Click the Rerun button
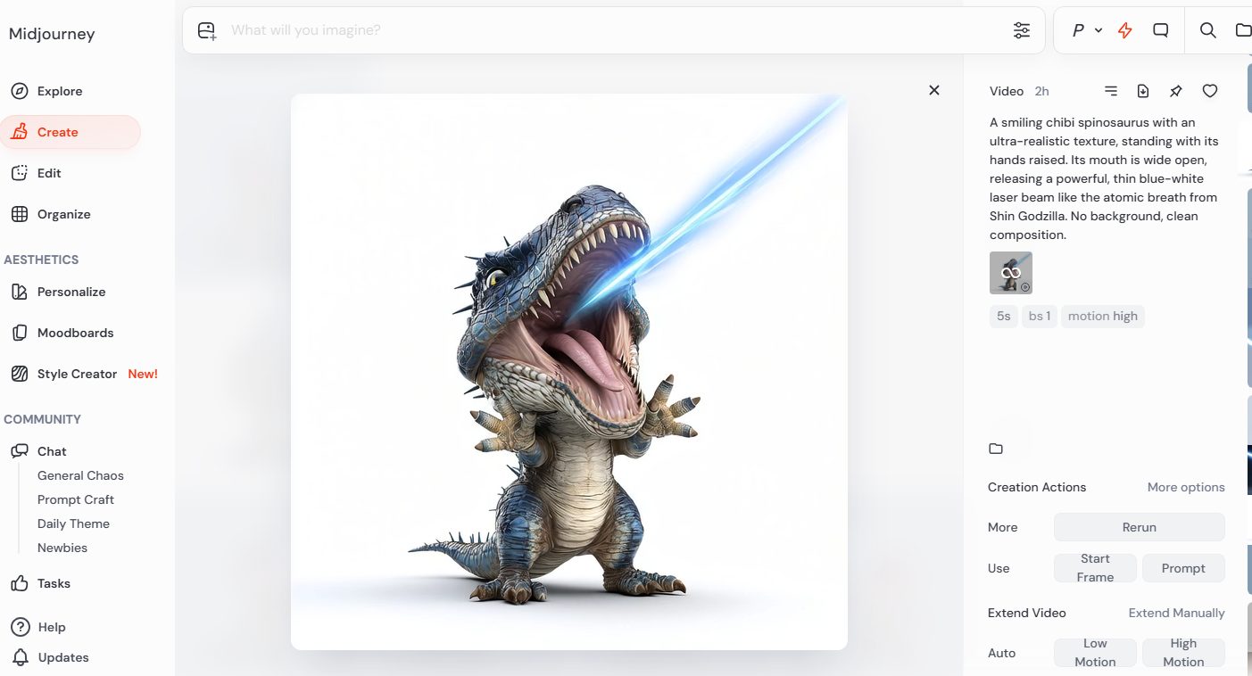The width and height of the screenshot is (1252, 676). pos(1139,527)
